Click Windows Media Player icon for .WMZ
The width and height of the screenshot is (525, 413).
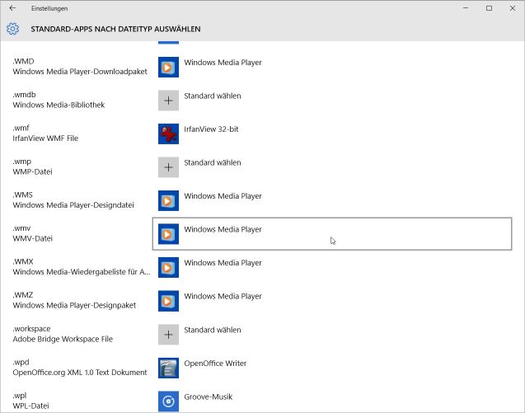point(168,301)
